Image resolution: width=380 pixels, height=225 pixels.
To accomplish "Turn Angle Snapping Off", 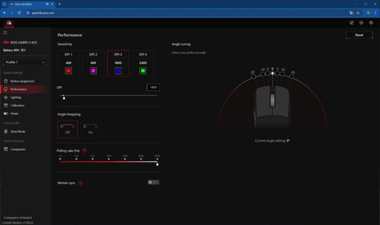I will 68,129.
